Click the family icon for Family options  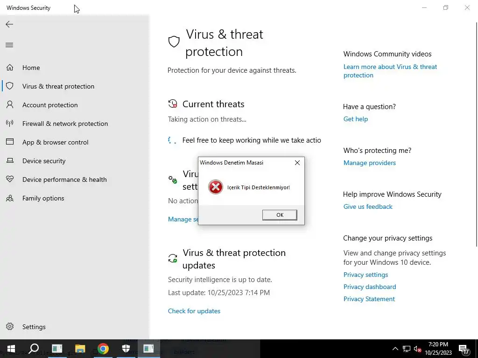coord(10,198)
